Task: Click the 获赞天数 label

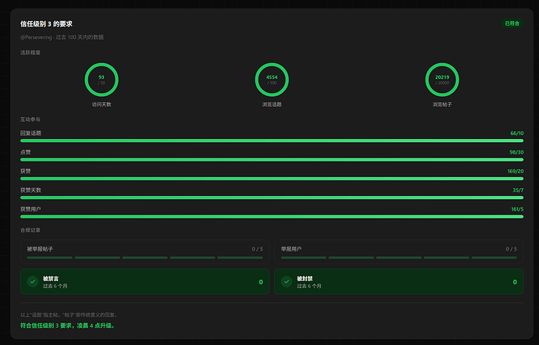Action: (x=30, y=190)
